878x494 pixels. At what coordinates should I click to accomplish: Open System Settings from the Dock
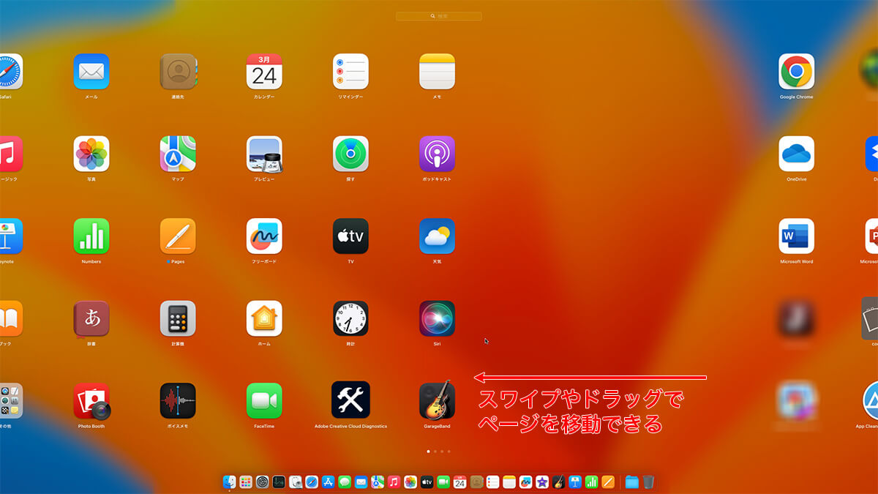(x=262, y=482)
